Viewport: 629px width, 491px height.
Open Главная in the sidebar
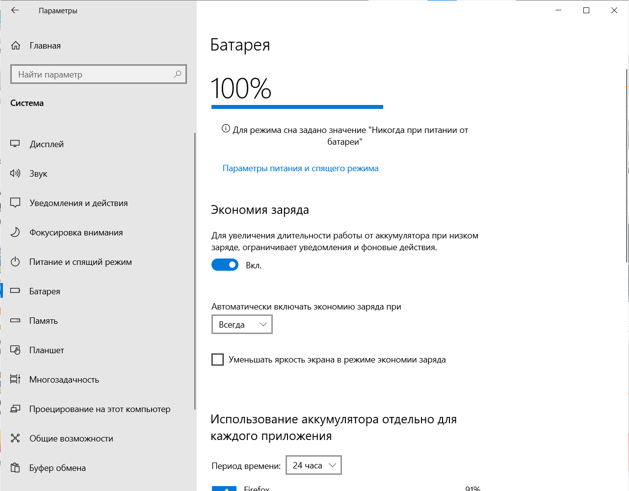click(97, 46)
